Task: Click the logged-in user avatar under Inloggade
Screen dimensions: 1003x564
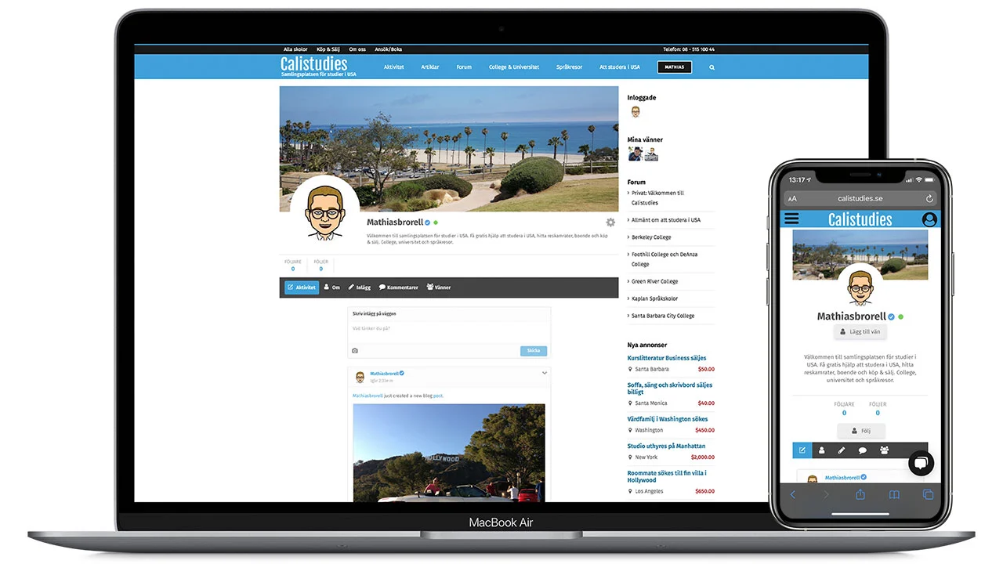Action: pyautogui.click(x=635, y=112)
